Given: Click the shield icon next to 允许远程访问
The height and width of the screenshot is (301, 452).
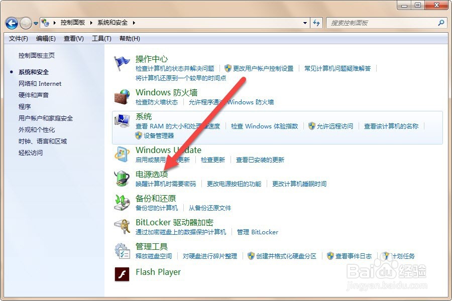Looking at the screenshot, I should tap(311, 126).
